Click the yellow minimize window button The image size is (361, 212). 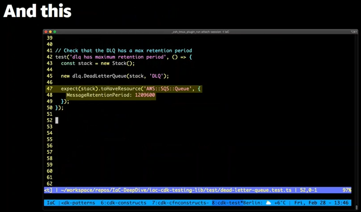pyautogui.click(x=50, y=32)
